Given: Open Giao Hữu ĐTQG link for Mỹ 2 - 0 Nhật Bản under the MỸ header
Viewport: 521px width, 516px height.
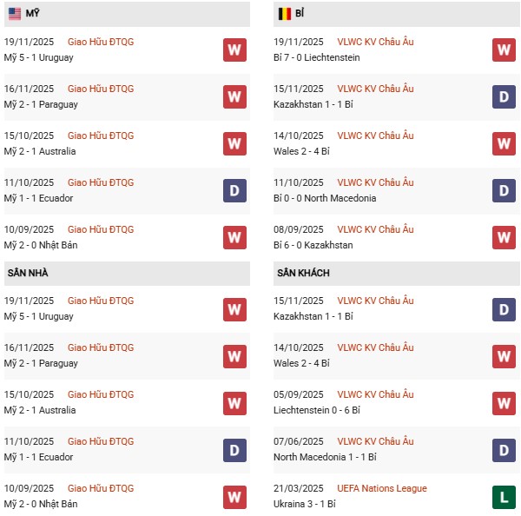Looking at the screenshot, I should pos(101,229).
